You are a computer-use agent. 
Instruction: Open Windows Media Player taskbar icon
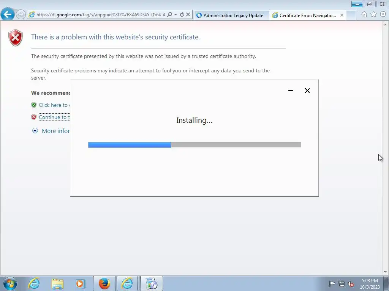pyautogui.click(x=81, y=283)
